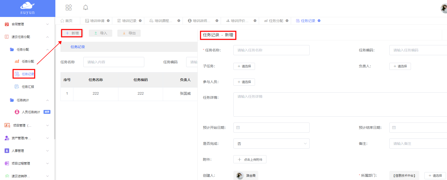
Task: Expand the 人事管理 menu
Action: click(x=27, y=151)
